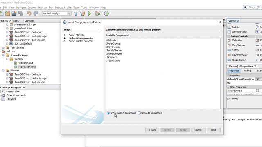Viewport: 262px width, 147px height.
Task: Expand the jdatepicker-1.3.4.jar node
Action: tap(7, 24)
